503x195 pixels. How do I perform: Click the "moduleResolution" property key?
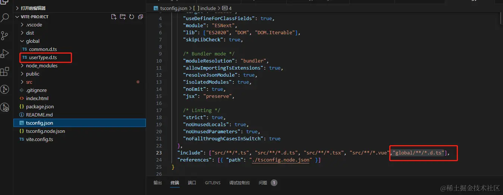click(209, 61)
